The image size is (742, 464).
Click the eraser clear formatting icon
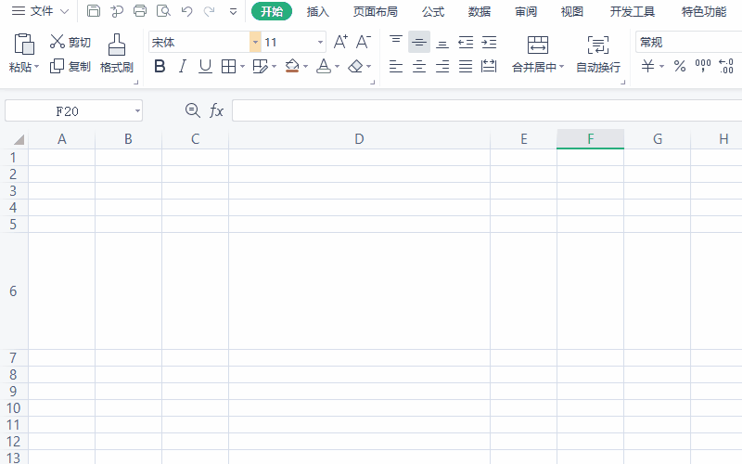tap(355, 66)
